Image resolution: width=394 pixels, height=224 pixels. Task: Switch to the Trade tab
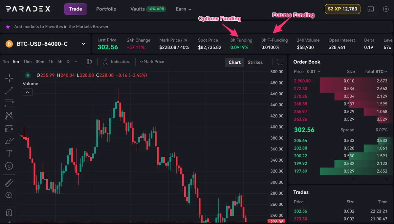click(76, 9)
